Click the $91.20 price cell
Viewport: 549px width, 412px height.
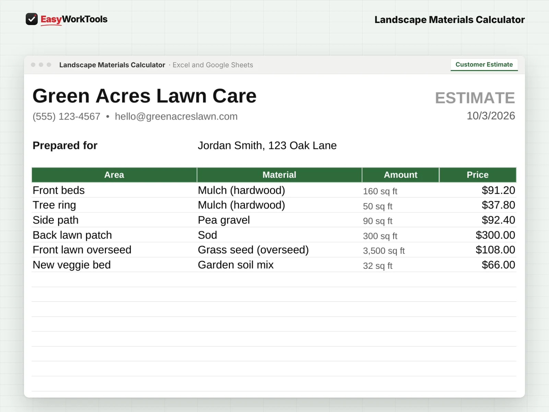pyautogui.click(x=478, y=190)
